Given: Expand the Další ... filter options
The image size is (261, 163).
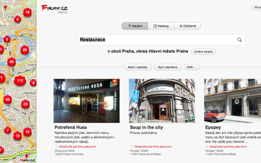Looking at the screenshot, I should pyautogui.click(x=192, y=67).
